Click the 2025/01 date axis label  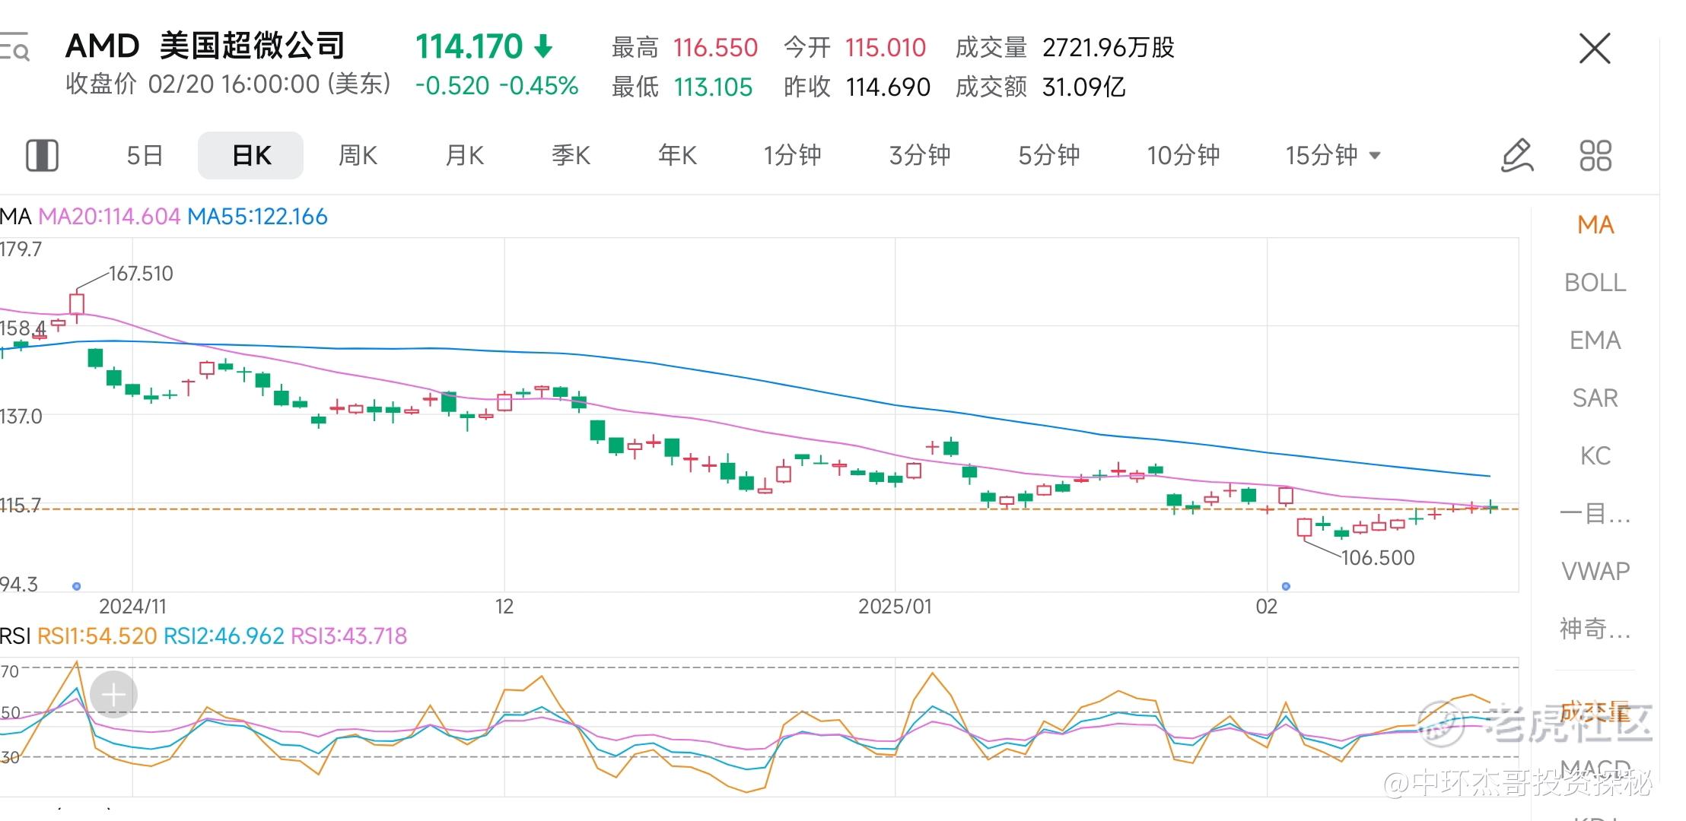coord(895,607)
